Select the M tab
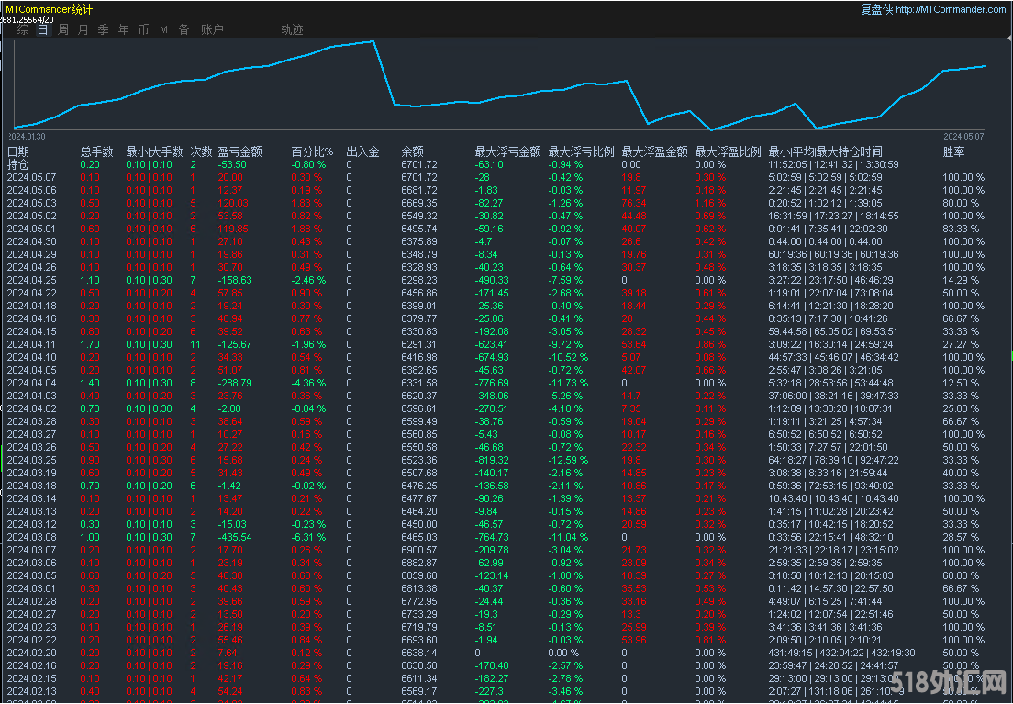Viewport: 1013px width, 704px height. [x=163, y=29]
